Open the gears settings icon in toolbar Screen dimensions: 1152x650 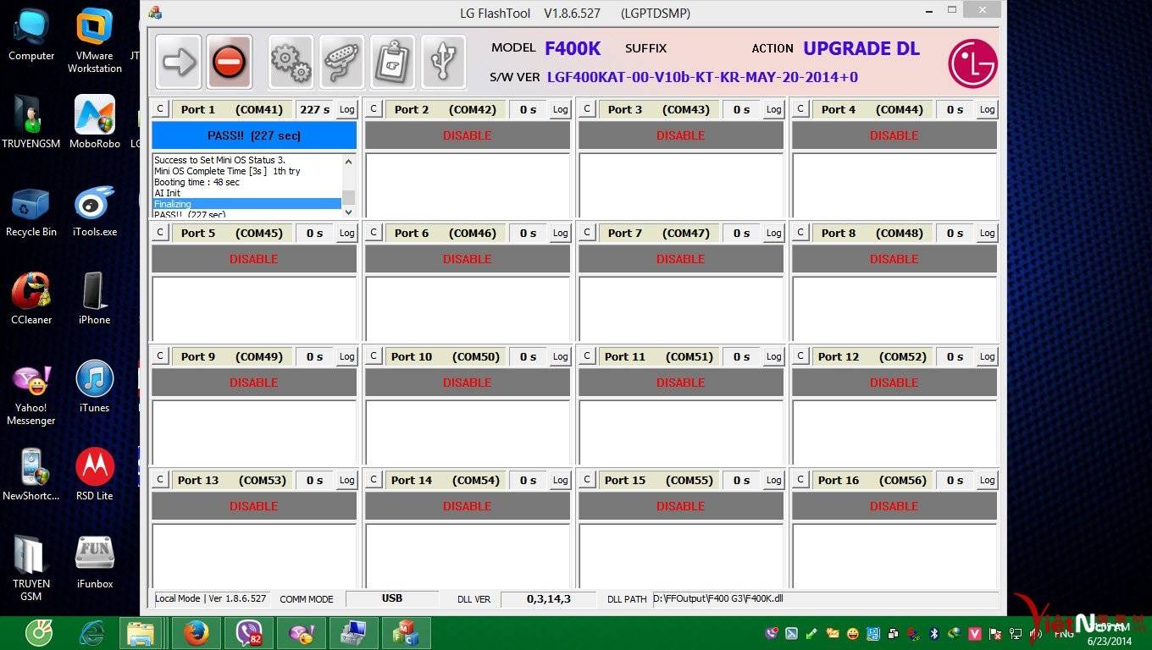[x=291, y=62]
